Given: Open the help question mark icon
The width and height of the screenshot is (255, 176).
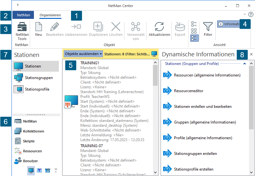Looking at the screenshot, I should pos(251,14).
